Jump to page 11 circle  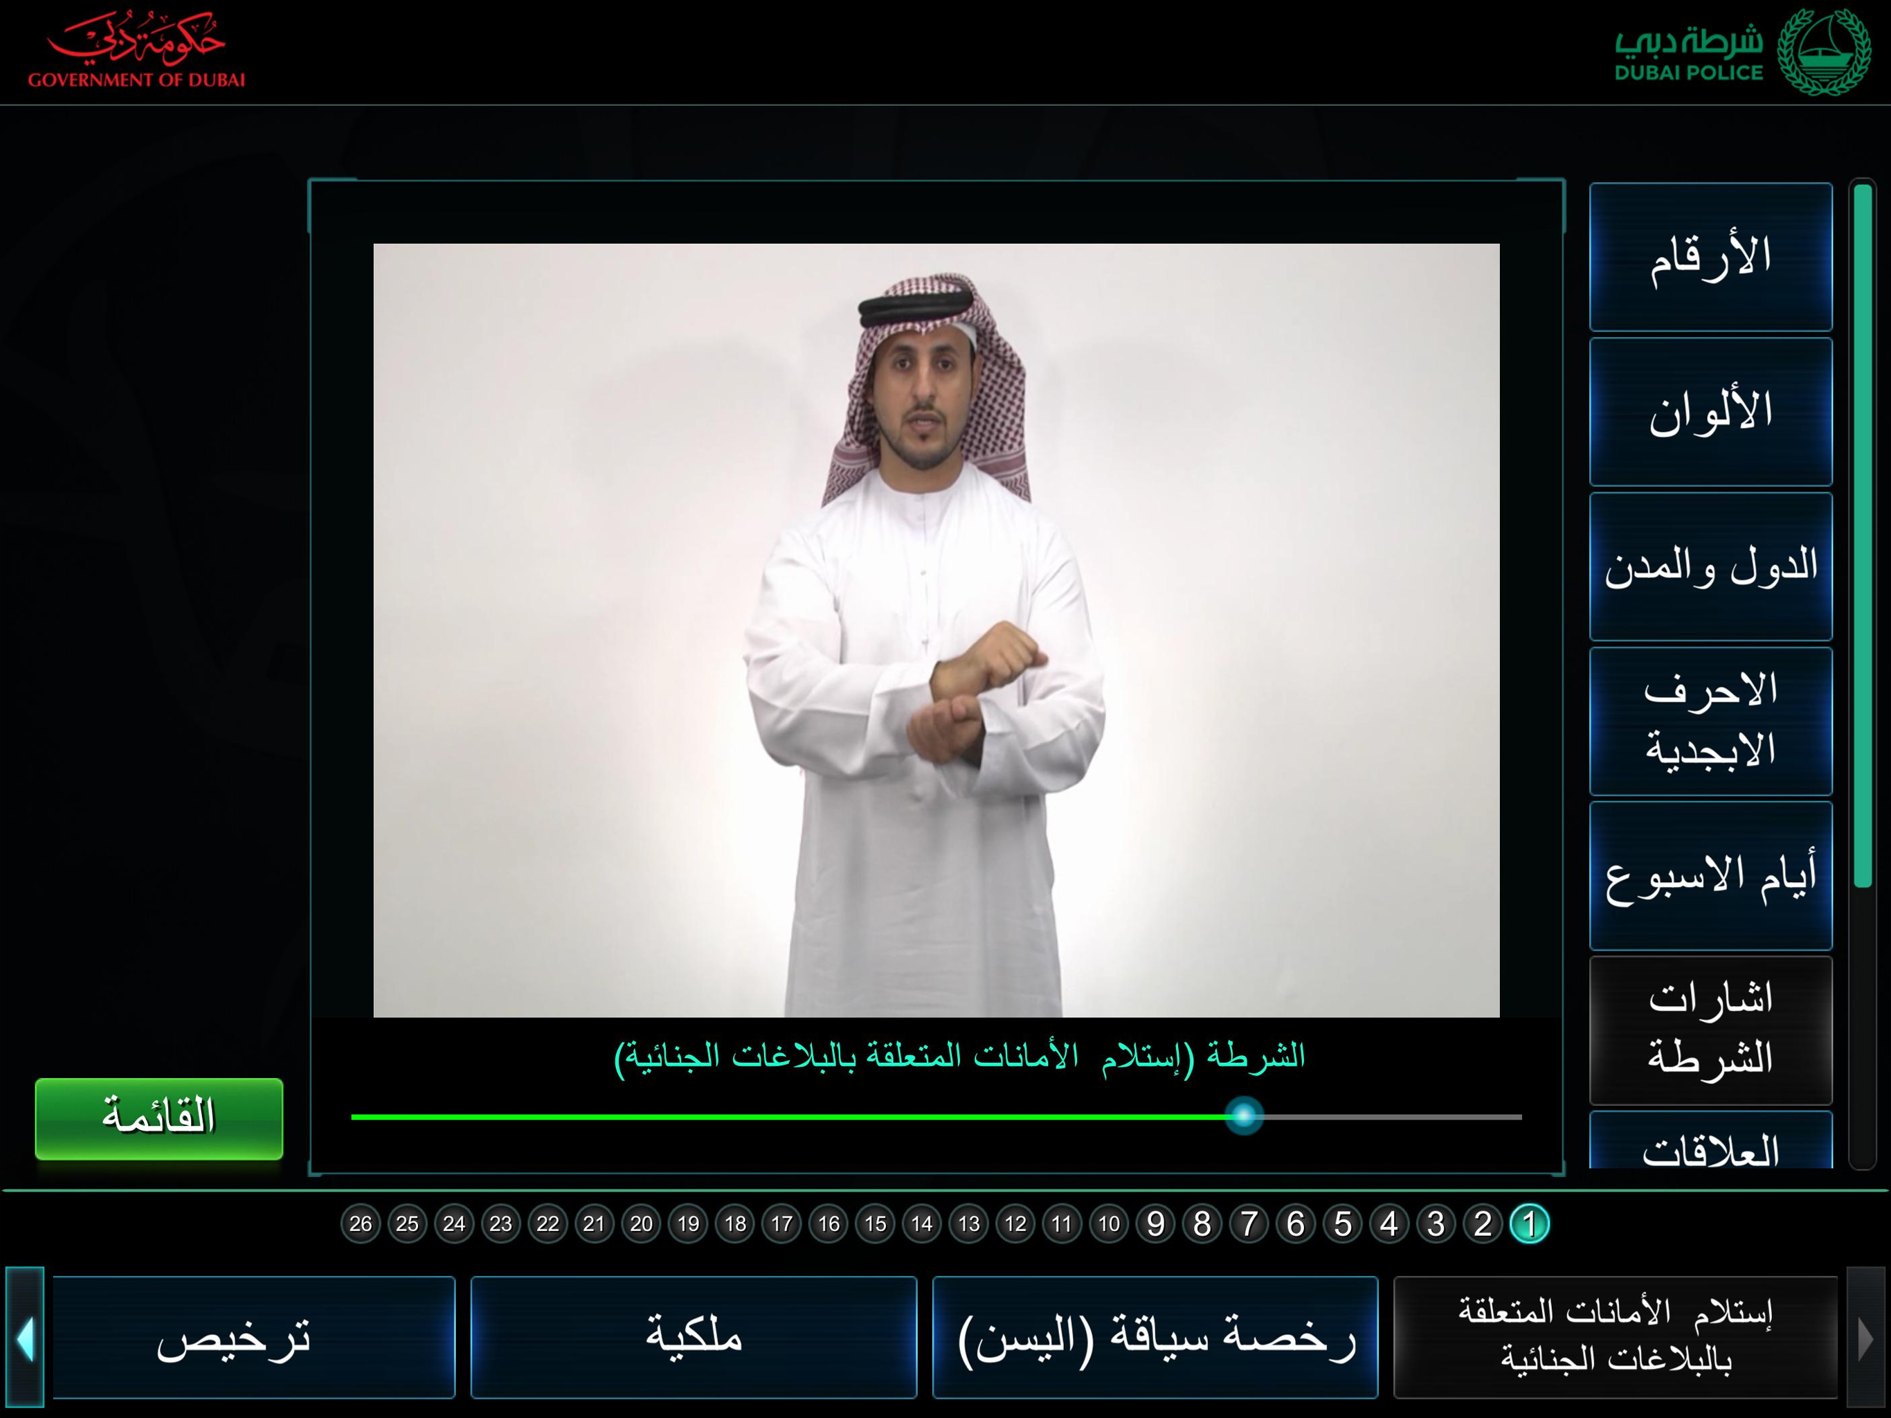coord(1062,1224)
